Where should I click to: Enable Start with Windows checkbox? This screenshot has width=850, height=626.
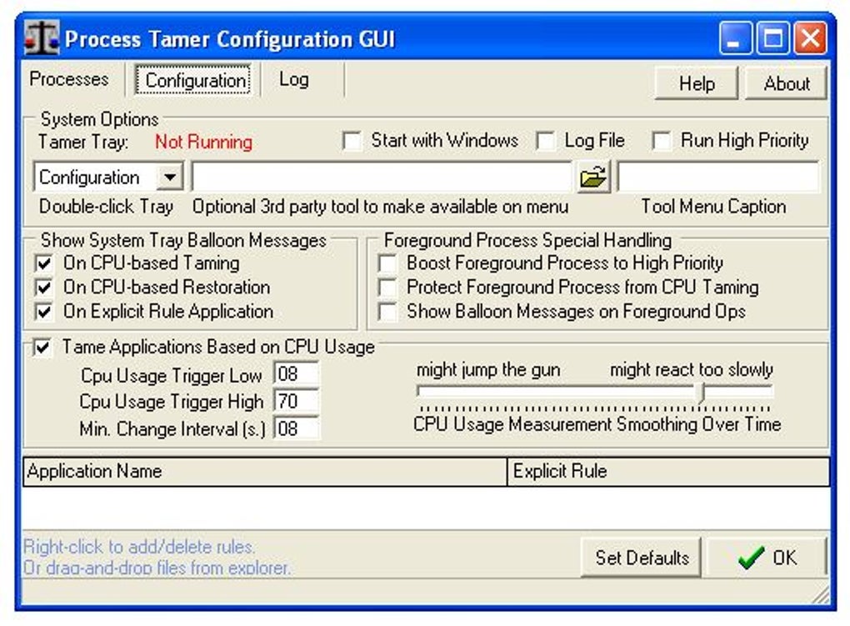click(352, 142)
